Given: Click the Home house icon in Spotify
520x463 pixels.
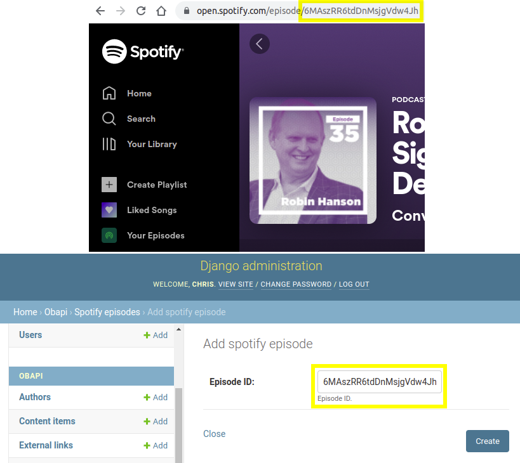Looking at the screenshot, I should point(109,93).
